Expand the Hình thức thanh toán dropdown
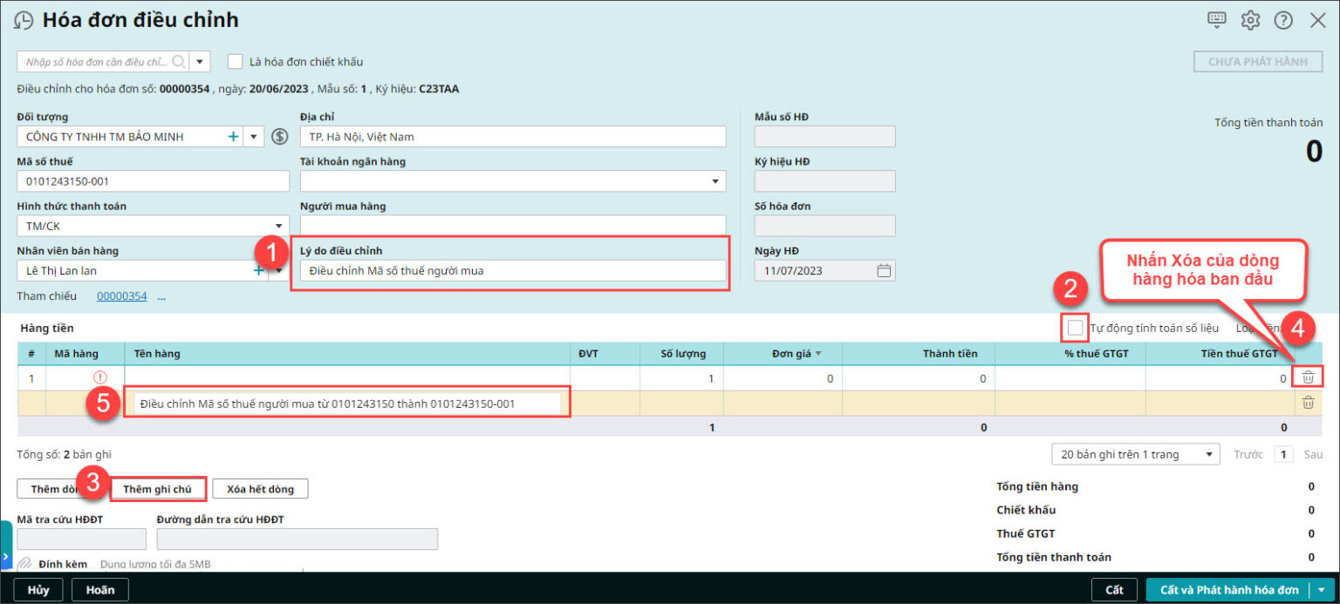Viewport: 1340px width, 604px height. (x=279, y=226)
